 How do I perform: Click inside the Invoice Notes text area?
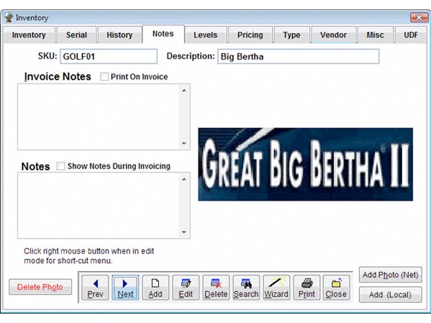98,117
